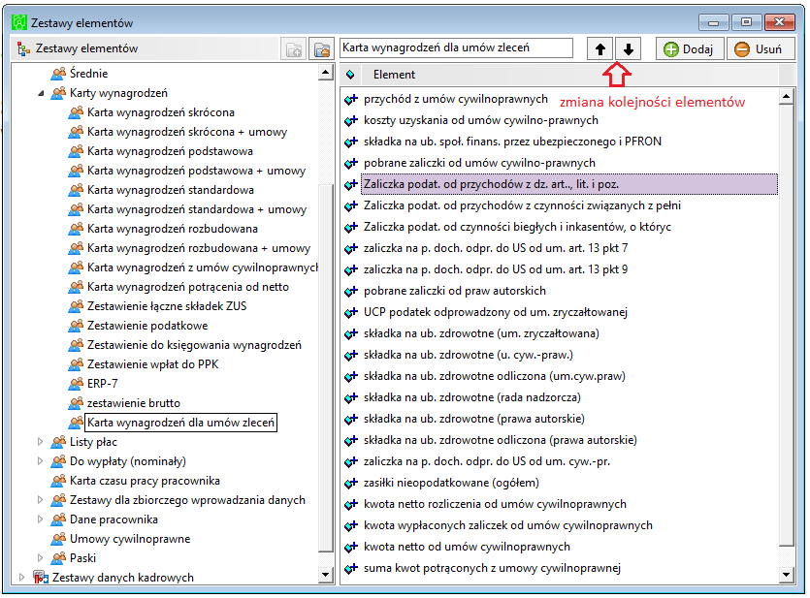Click the move element up arrow button
Viewport: 810px width, 598px height.
[599, 49]
